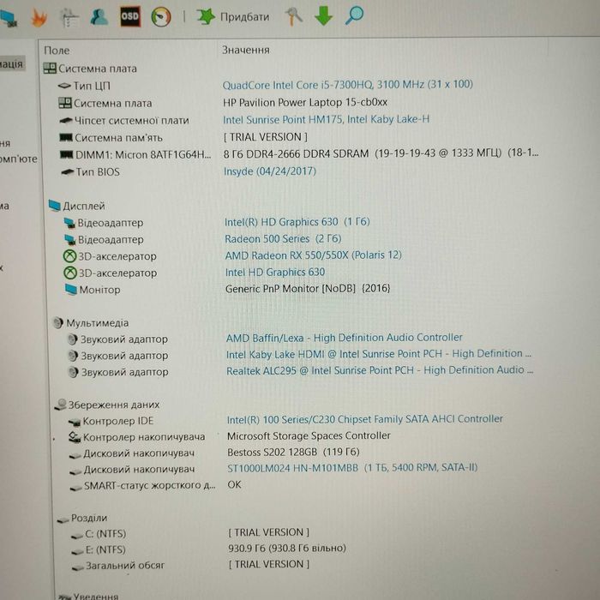The width and height of the screenshot is (600, 600).
Task: Select the C: (NTFS) partition row
Action: (105, 533)
